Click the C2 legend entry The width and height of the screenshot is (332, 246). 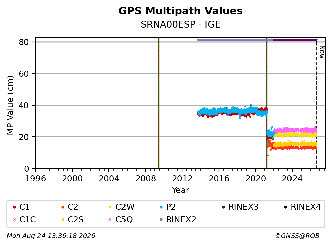pos(70,207)
